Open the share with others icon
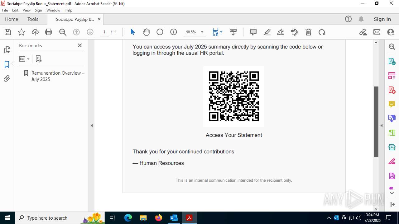 [391, 32]
